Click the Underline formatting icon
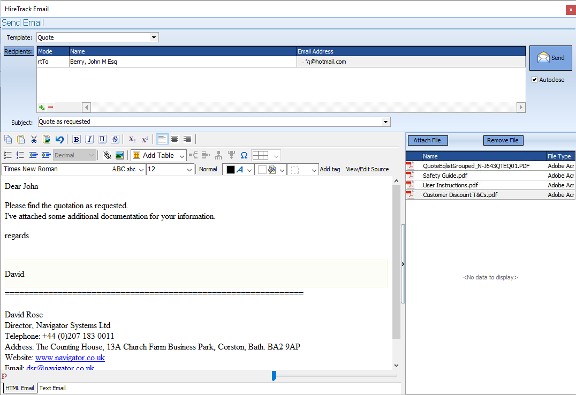The image size is (576, 395). tap(102, 140)
